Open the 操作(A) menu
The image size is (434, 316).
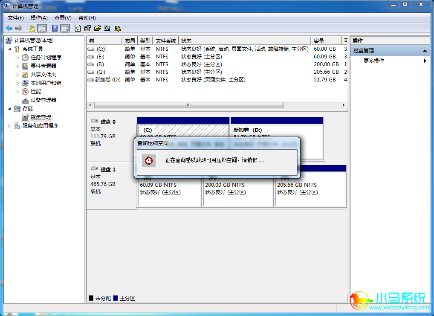click(x=39, y=18)
